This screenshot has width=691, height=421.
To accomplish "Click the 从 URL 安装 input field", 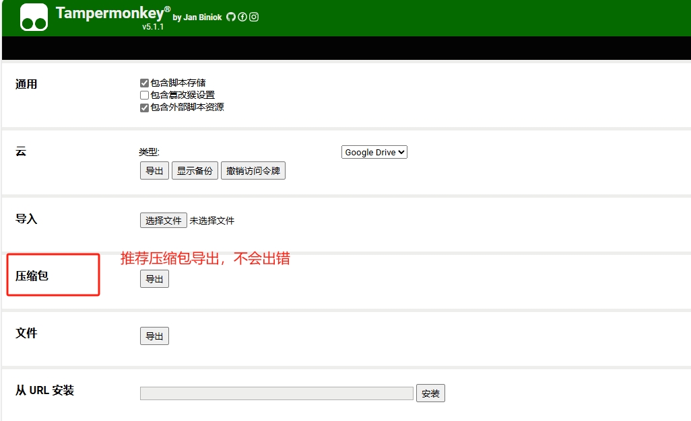I will 276,393.
